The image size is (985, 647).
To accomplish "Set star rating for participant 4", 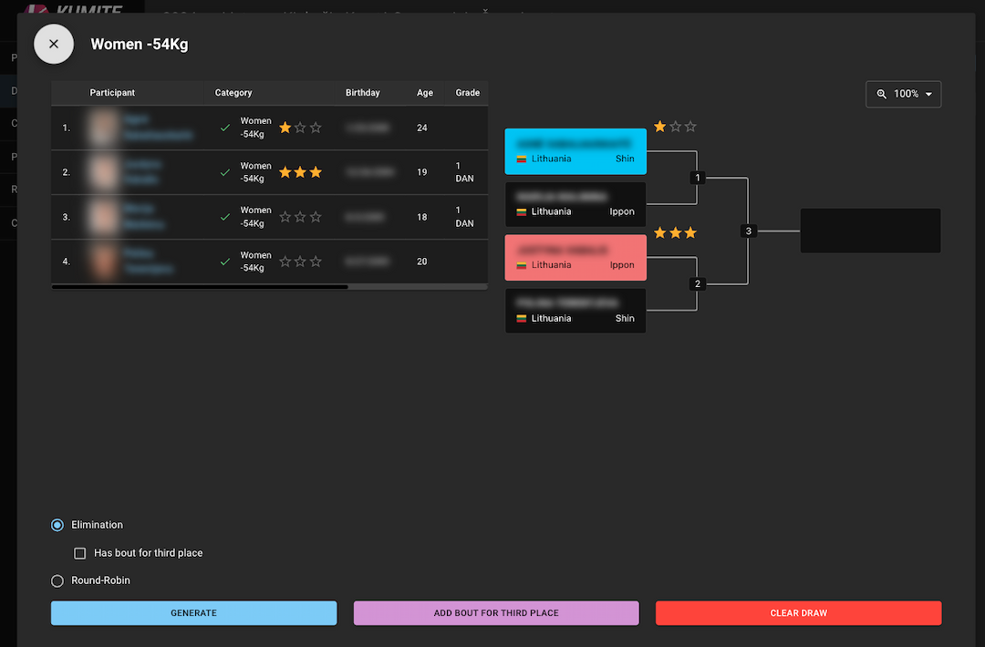I will click(300, 262).
